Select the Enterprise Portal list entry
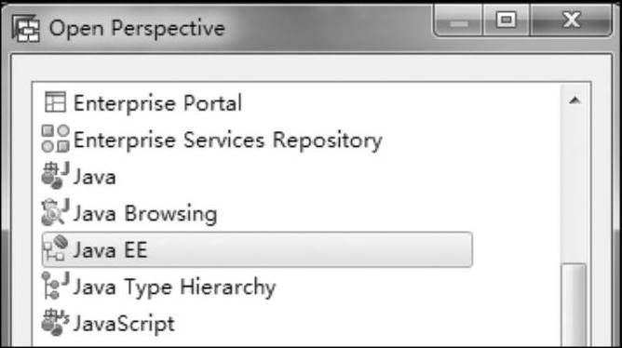This screenshot has width=622, height=348. pyautogui.click(x=157, y=103)
